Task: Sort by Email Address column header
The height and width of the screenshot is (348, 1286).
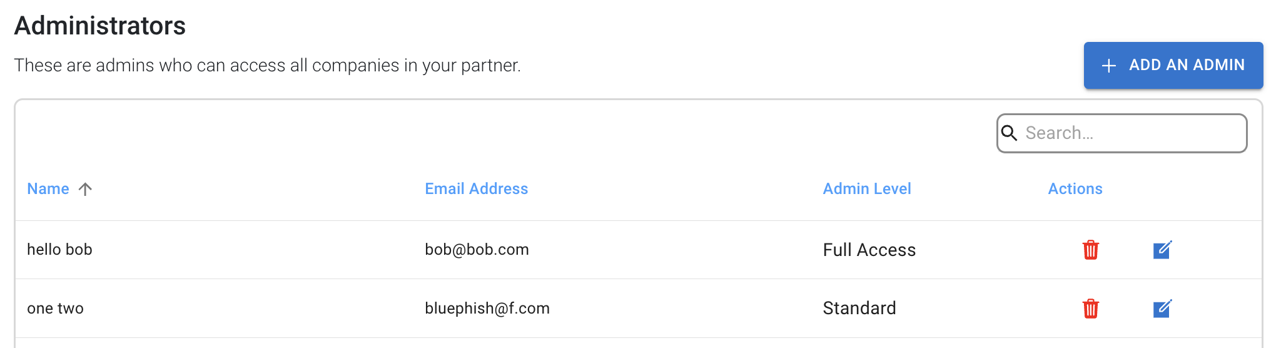Action: tap(476, 189)
